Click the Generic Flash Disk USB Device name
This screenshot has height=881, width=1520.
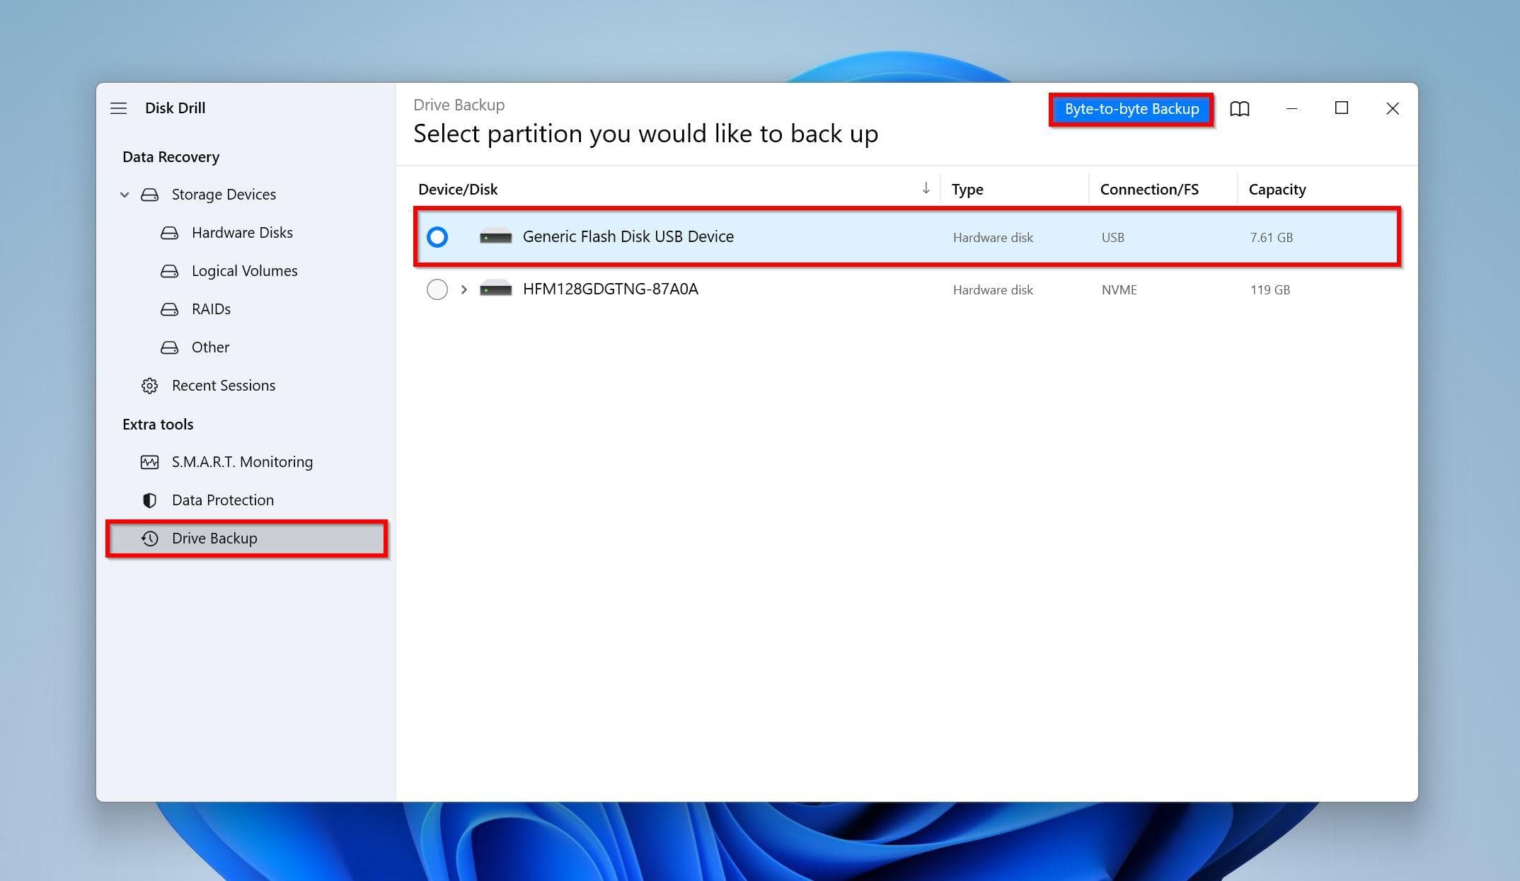[628, 237]
